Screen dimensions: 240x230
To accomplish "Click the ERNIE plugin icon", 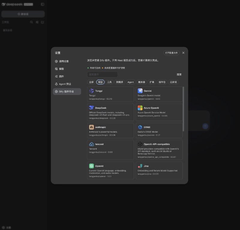I will [140, 127].
